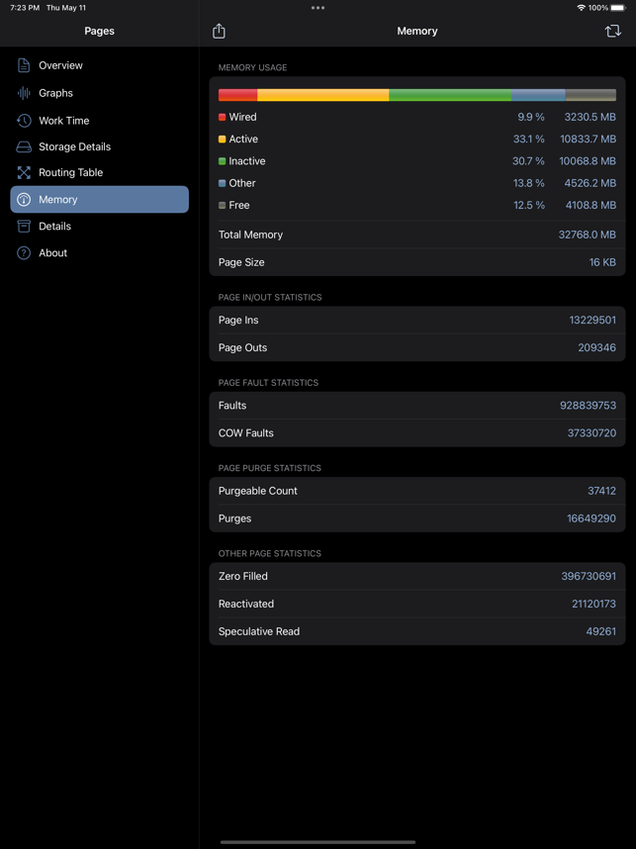Select the Total Memory row
The width and height of the screenshot is (636, 849).
[x=417, y=235]
